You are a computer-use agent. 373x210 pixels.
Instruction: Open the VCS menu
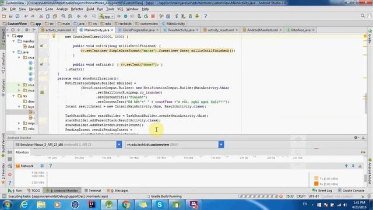pos(120,9)
